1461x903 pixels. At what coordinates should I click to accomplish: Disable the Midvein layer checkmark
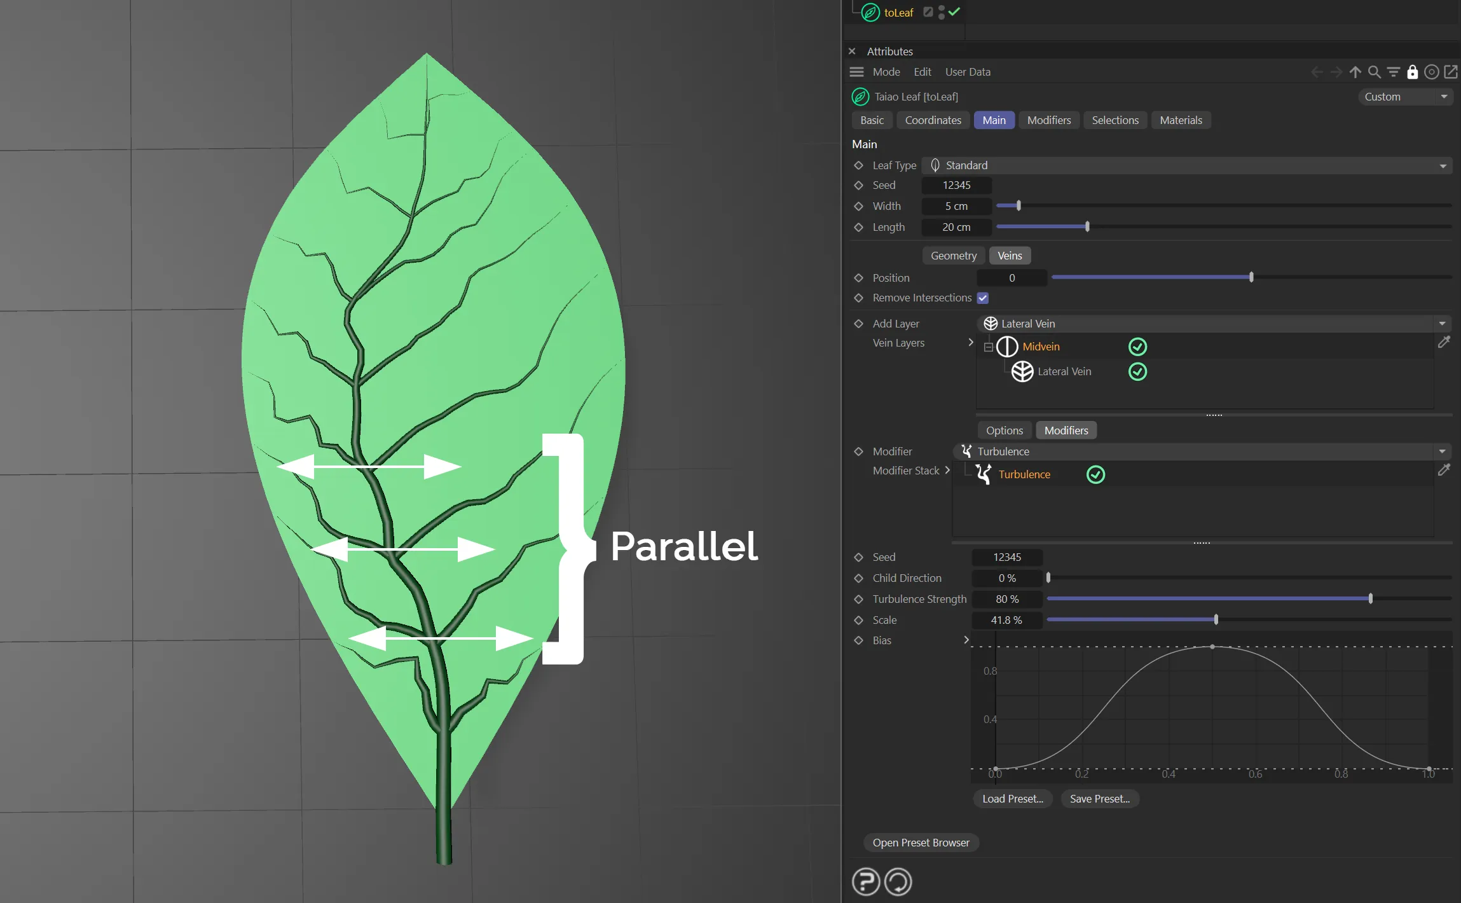pos(1137,347)
